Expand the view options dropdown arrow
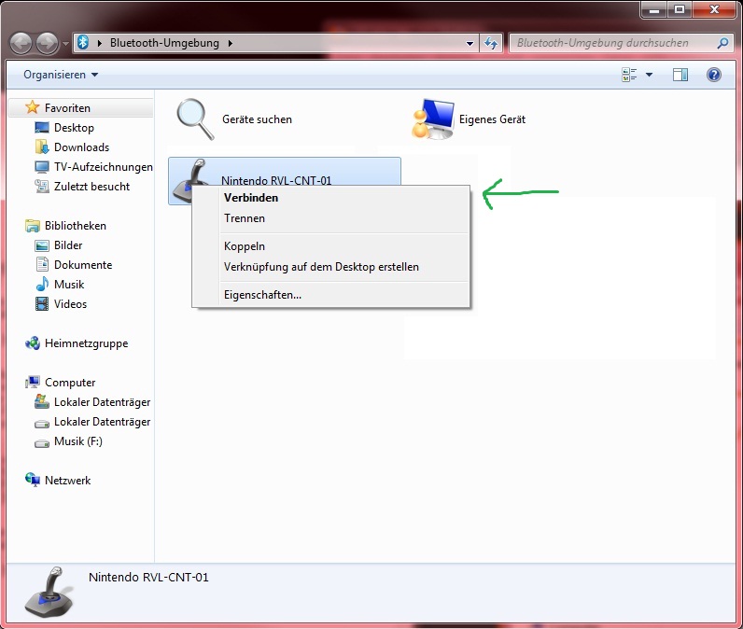743x629 pixels. point(649,75)
